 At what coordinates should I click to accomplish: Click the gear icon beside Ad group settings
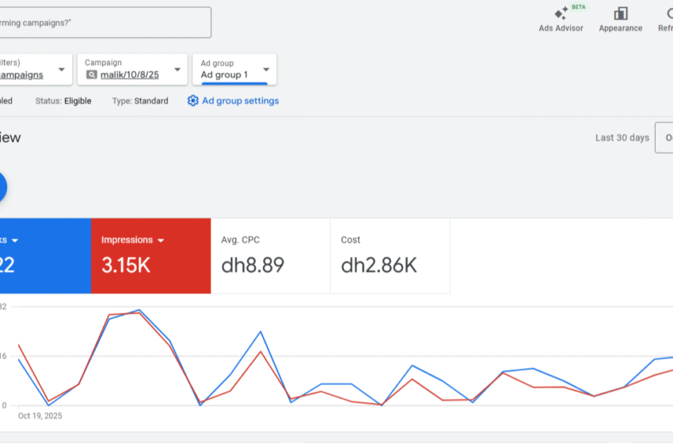pyautogui.click(x=193, y=101)
